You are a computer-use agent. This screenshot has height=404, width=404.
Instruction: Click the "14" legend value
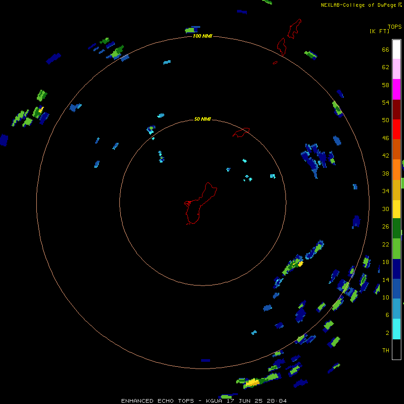pyautogui.click(x=386, y=280)
